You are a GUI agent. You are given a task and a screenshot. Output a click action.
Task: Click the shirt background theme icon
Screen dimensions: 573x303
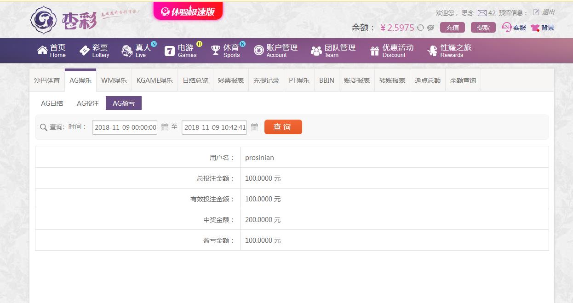(x=535, y=28)
